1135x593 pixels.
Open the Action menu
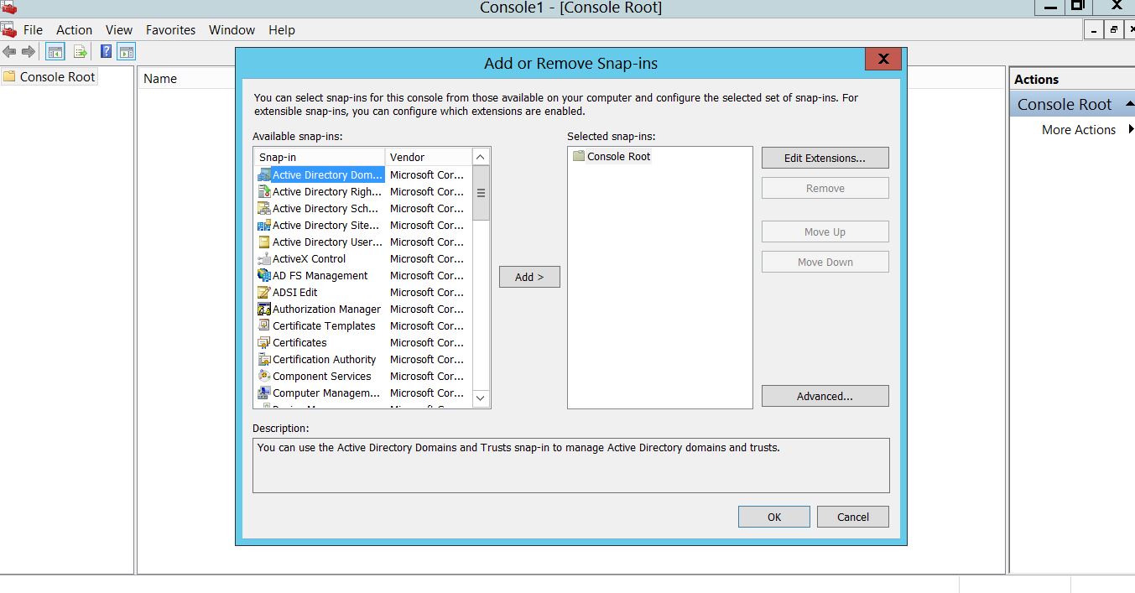click(74, 30)
